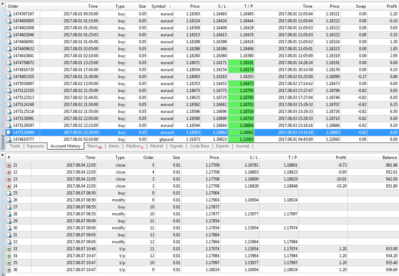Select the Account History tab
The height and width of the screenshot is (276, 399).
click(x=66, y=146)
